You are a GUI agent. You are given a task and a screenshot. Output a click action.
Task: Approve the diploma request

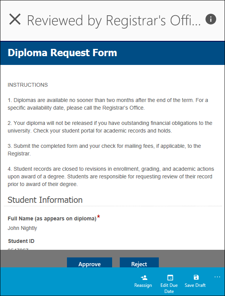pyautogui.click(x=90, y=262)
